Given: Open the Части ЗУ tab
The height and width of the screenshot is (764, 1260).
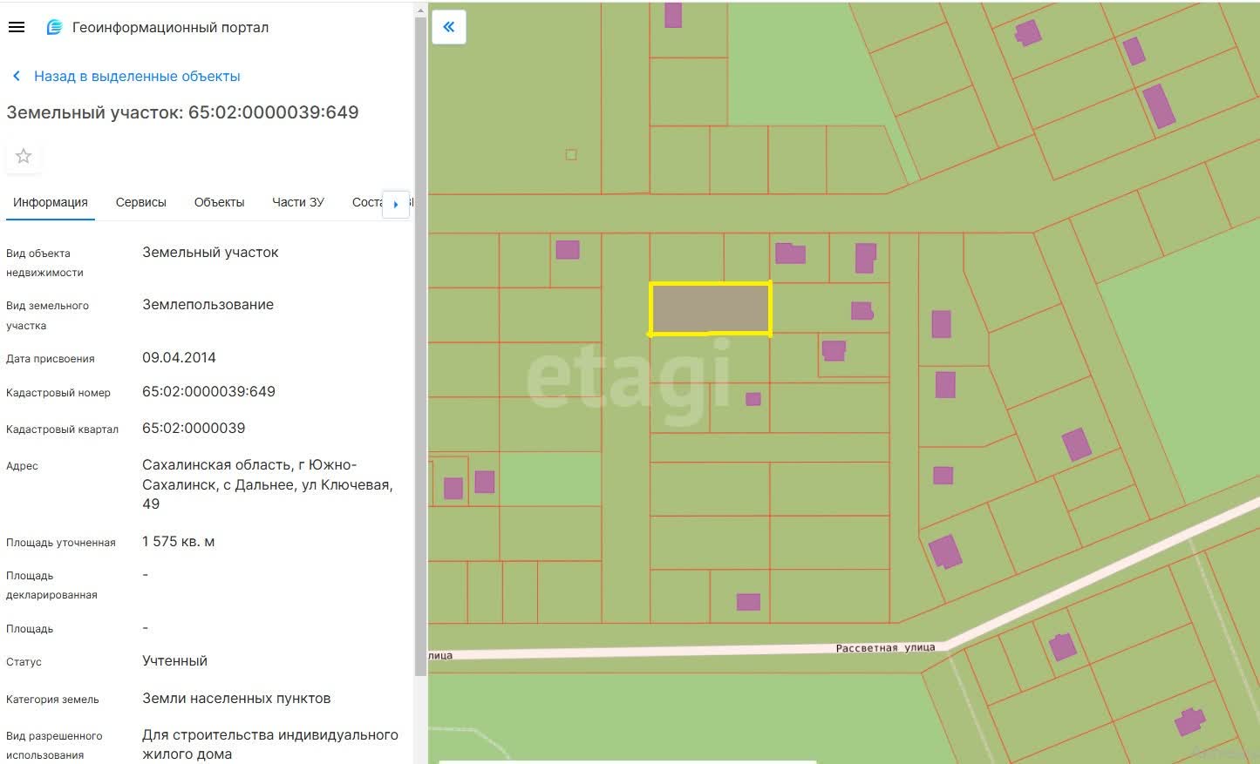Looking at the screenshot, I should pyautogui.click(x=297, y=202).
